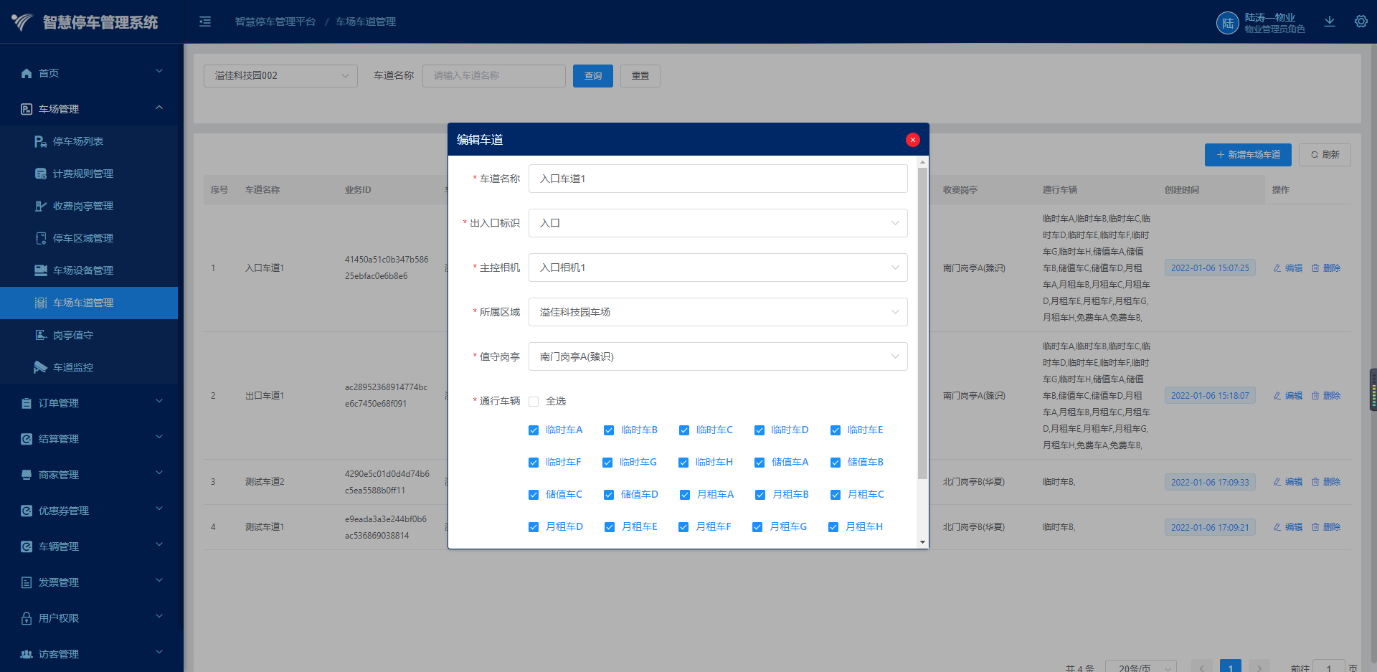This screenshot has width=1377, height=672.
Task: Click the 重置 reset button
Action: tap(640, 76)
